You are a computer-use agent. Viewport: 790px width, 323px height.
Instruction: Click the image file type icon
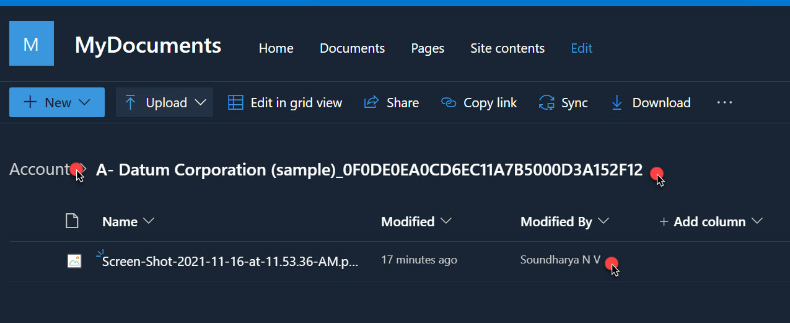point(74,261)
